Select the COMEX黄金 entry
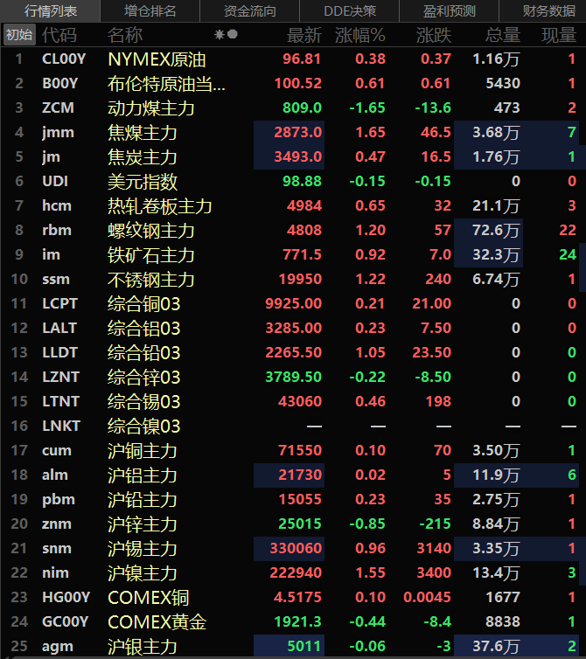Viewport: 586px width, 659px height. click(x=157, y=622)
